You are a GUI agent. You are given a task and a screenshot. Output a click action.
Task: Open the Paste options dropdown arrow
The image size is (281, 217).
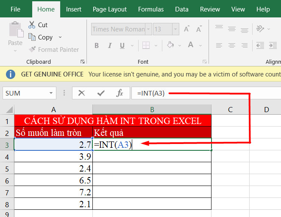15,51
